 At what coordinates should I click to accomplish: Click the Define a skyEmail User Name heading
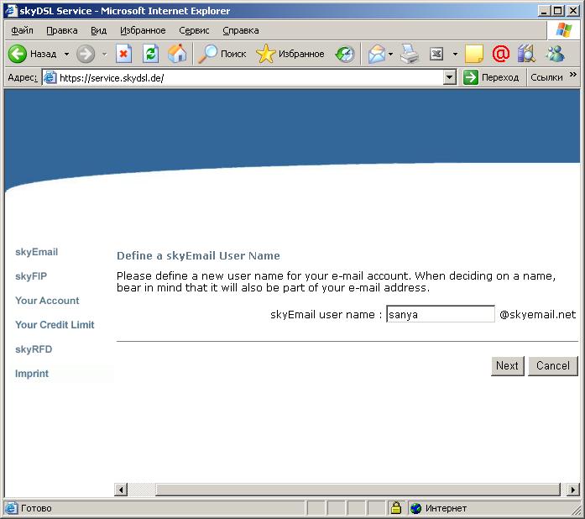tap(198, 256)
